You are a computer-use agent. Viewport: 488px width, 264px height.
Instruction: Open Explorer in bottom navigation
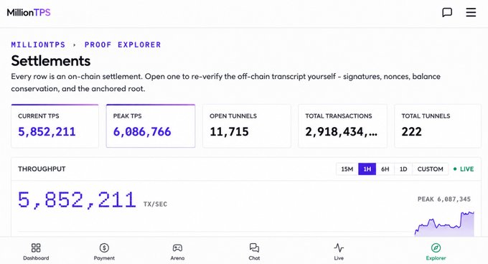click(x=436, y=252)
